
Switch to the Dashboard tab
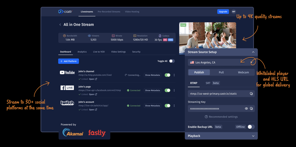(x=65, y=52)
